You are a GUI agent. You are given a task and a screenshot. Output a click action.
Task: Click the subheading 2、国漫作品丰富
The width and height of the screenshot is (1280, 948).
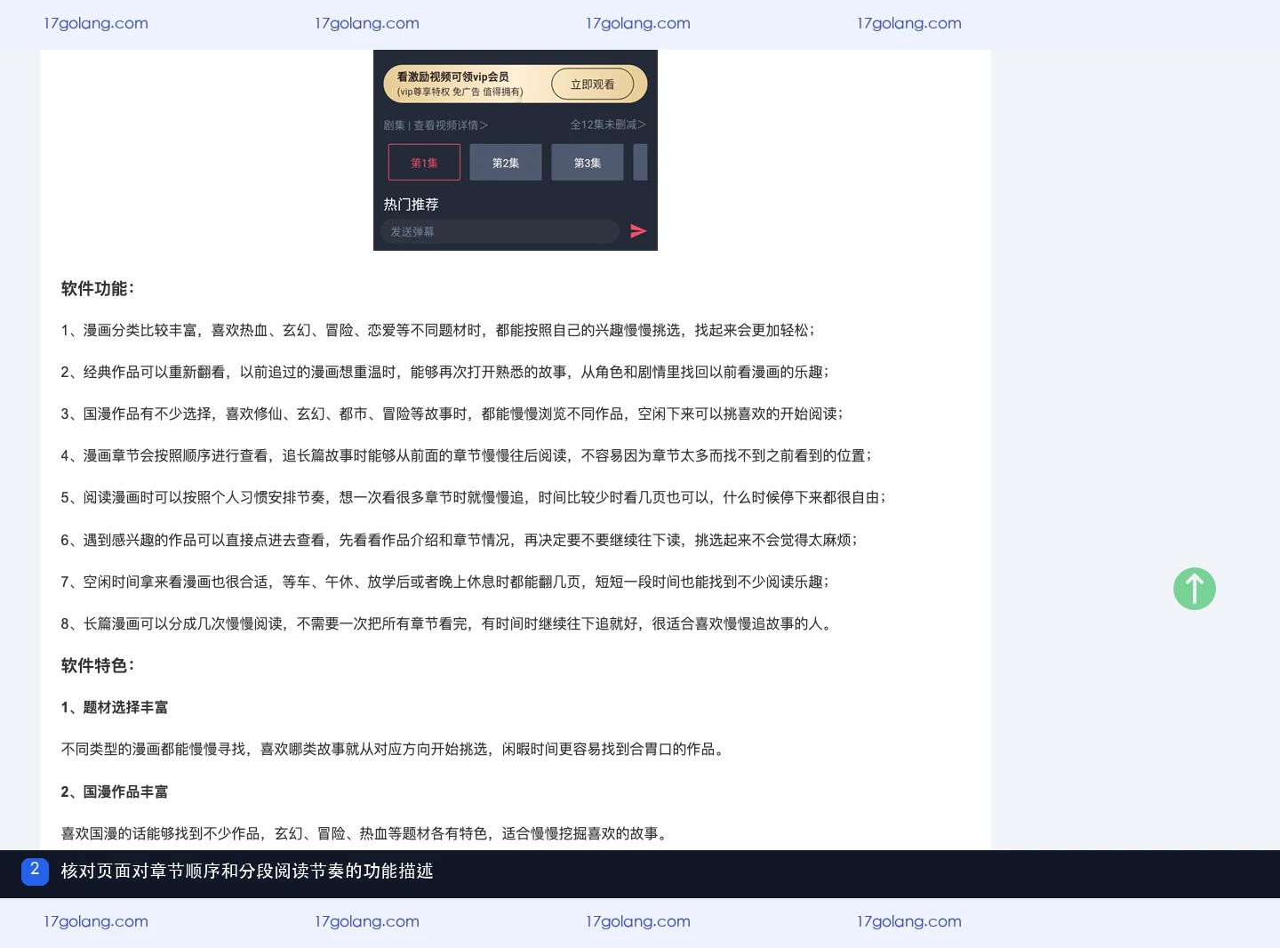click(x=115, y=791)
